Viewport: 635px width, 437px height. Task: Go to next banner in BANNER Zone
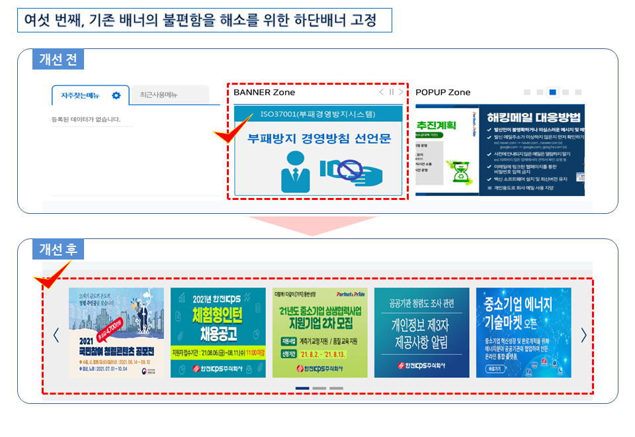[401, 92]
